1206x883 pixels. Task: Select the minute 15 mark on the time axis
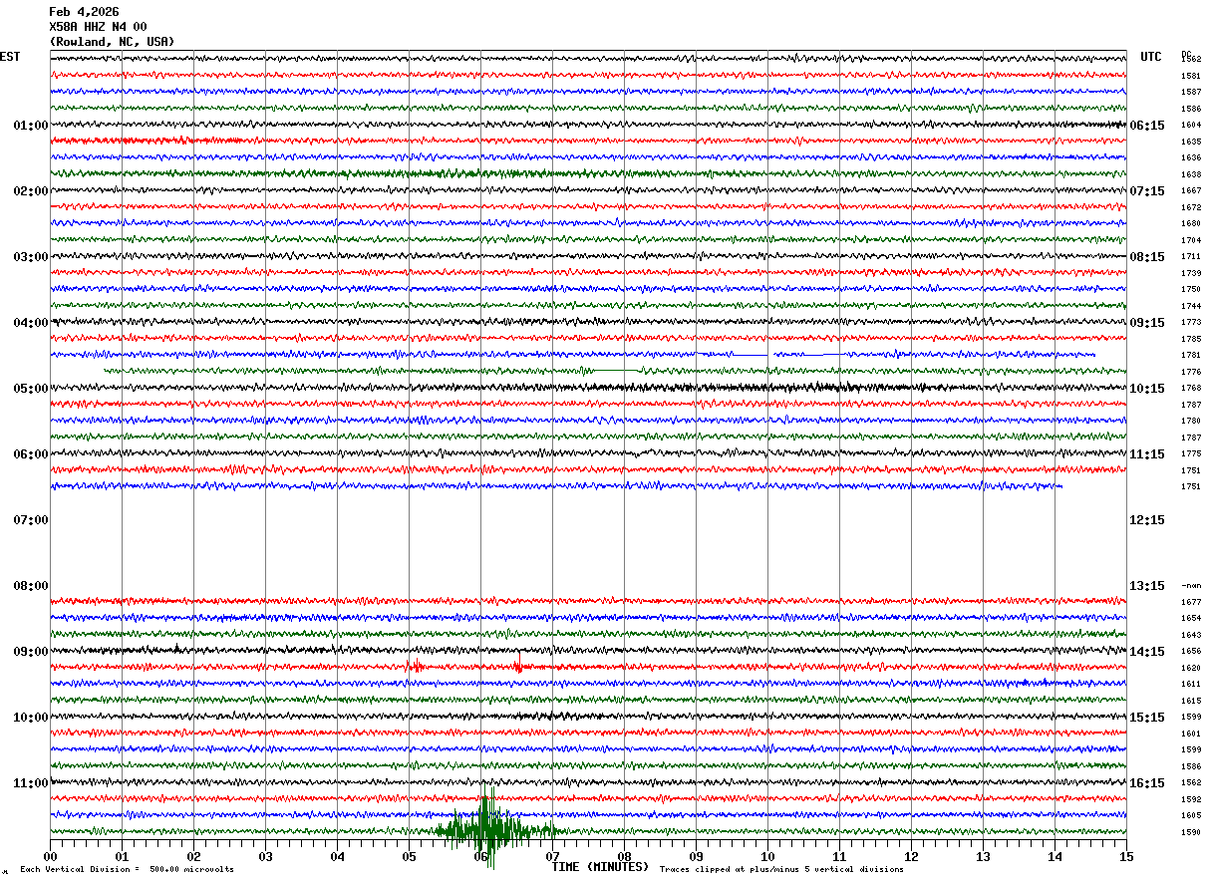[x=1125, y=856]
